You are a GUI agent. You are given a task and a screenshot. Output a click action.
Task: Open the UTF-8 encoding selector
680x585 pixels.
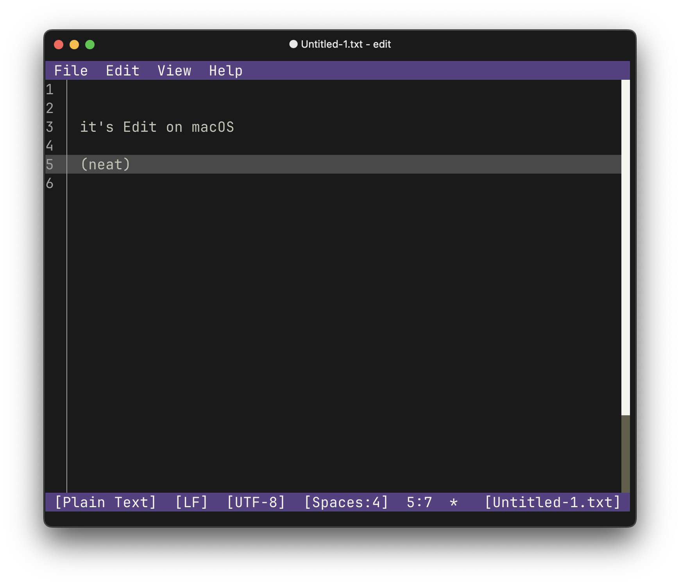(x=256, y=502)
